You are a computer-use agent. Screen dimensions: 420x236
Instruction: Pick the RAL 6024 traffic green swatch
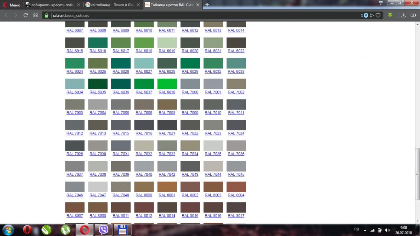point(75,63)
